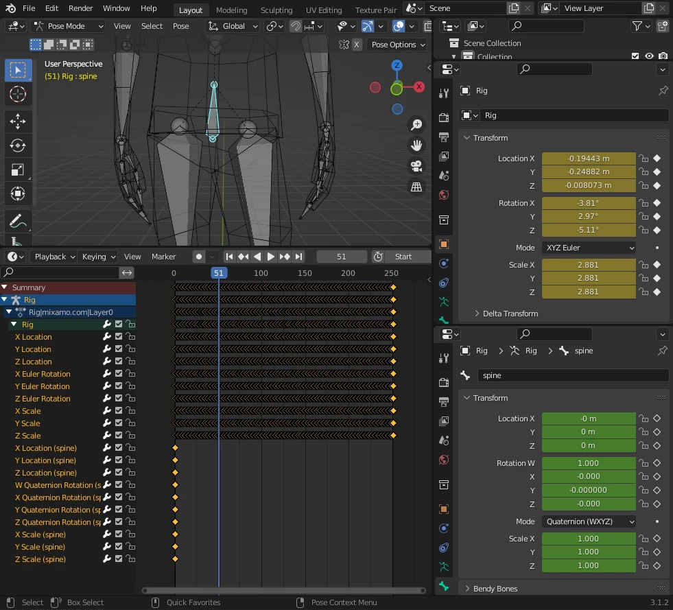Open Bone properties tab in lower panel
This screenshot has height=610, width=673.
tap(444, 587)
